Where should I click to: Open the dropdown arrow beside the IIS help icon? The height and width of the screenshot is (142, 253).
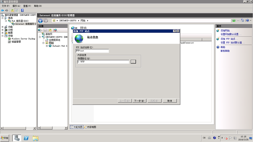(x=251, y=20)
